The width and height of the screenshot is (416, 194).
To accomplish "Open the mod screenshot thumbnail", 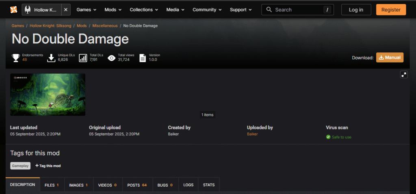I will [x=48, y=95].
